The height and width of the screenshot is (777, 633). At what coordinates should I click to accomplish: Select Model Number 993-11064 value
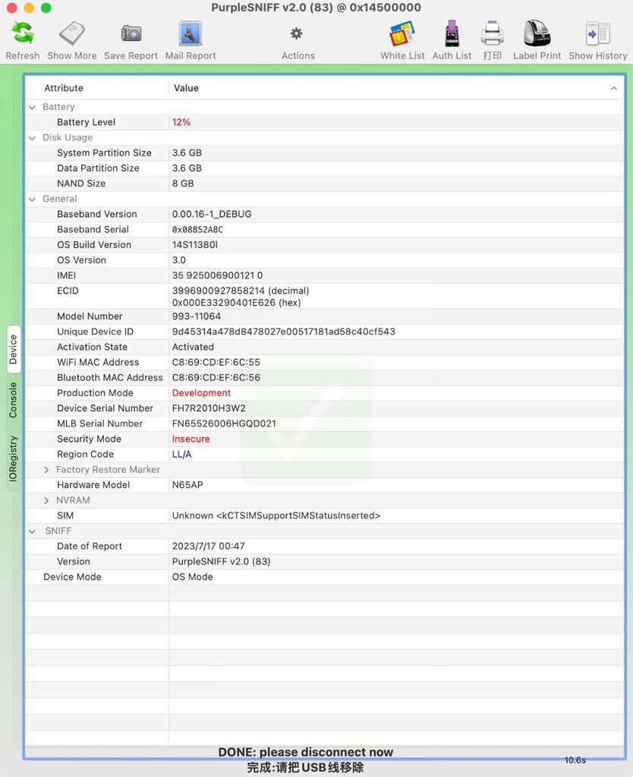(197, 316)
